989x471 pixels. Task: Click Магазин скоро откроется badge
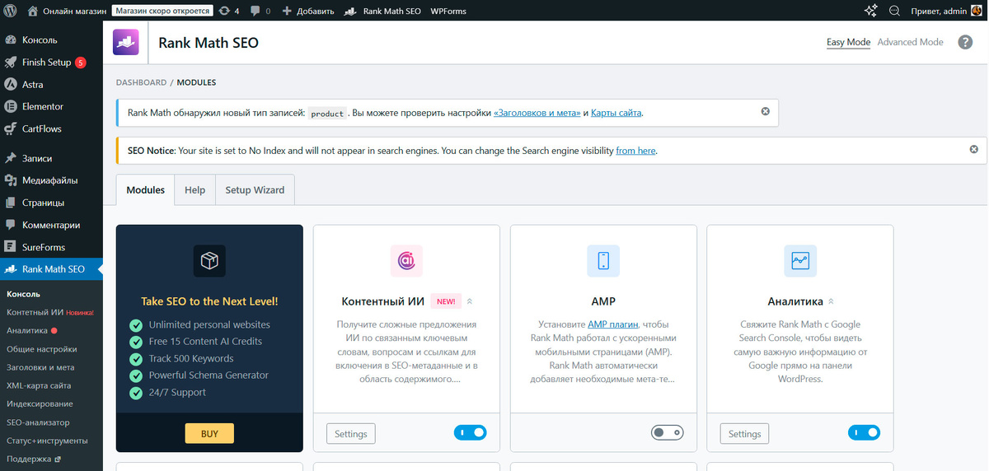pyautogui.click(x=162, y=11)
